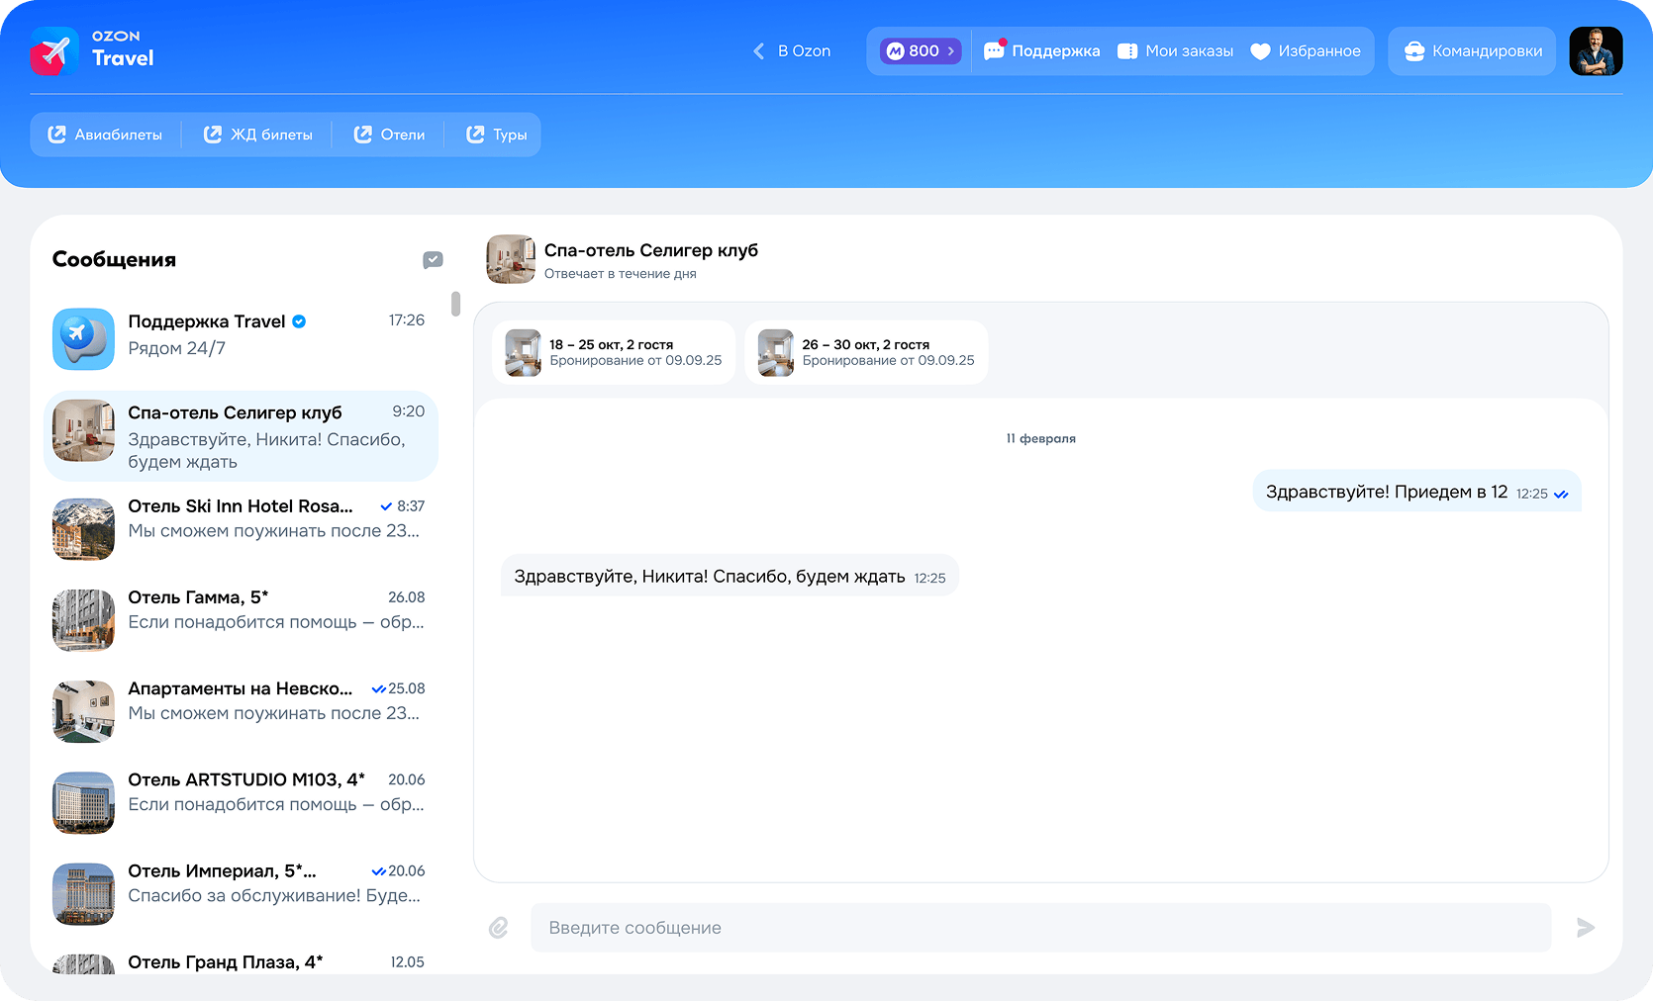Click the attach file paperclip icon
This screenshot has height=1001, width=1653.
coord(499,928)
